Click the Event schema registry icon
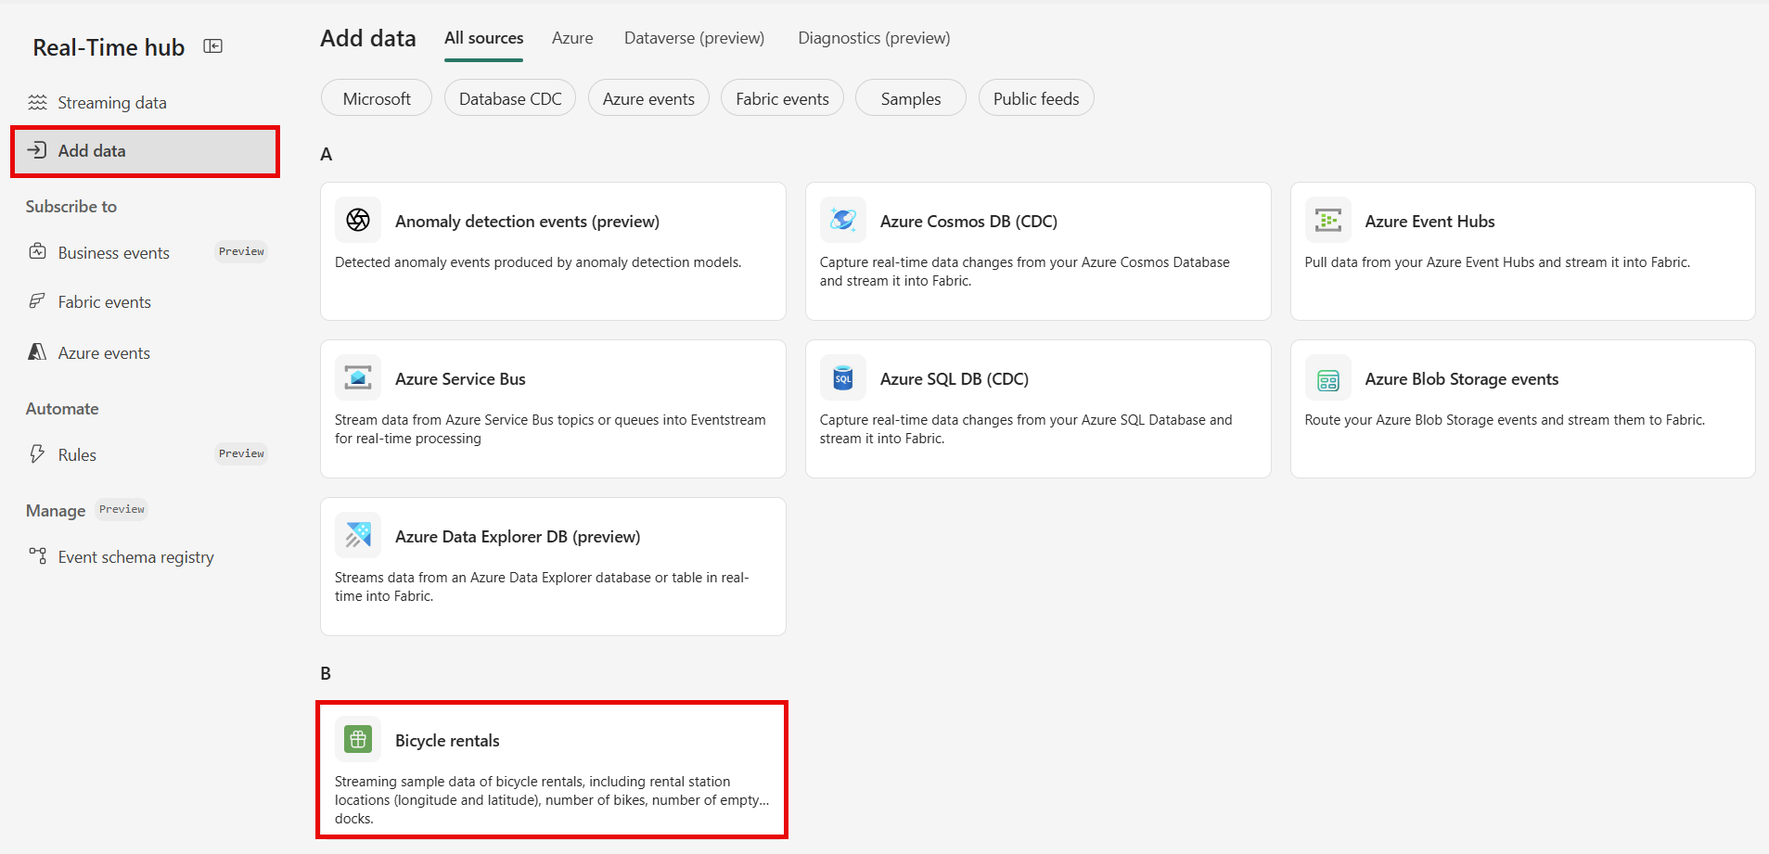Viewport: 1769px width, 854px height. click(x=37, y=555)
